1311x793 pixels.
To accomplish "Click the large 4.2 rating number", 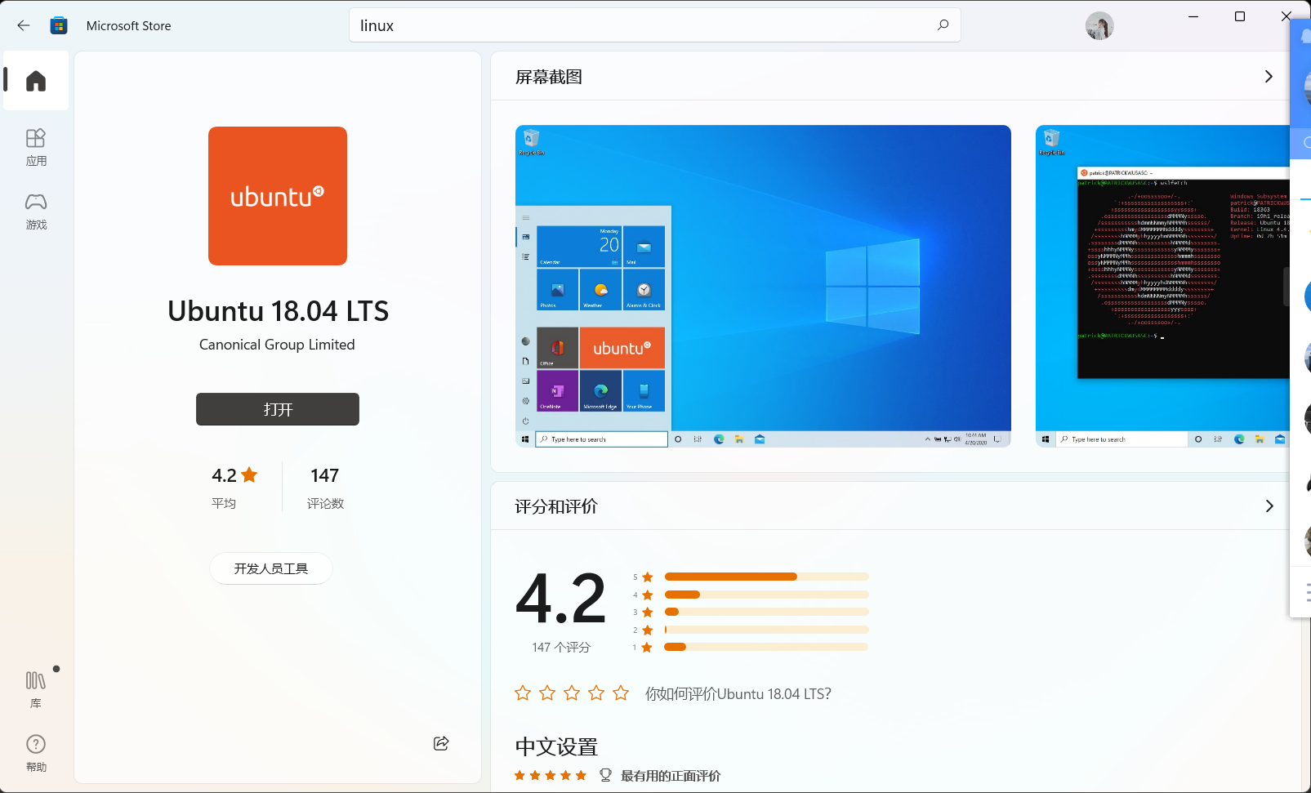I will (561, 599).
